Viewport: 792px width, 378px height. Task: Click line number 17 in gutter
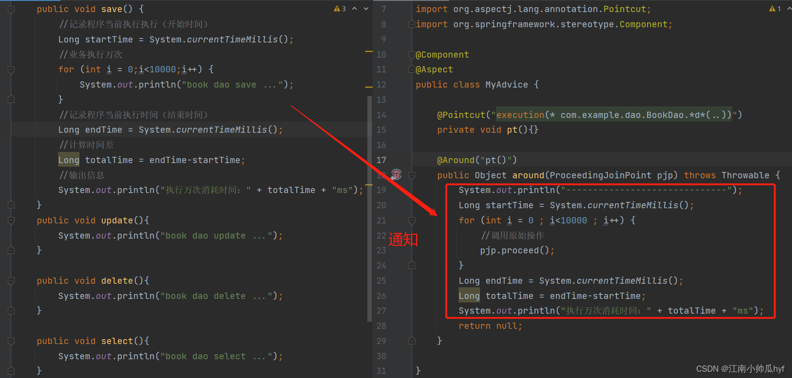pyautogui.click(x=381, y=160)
